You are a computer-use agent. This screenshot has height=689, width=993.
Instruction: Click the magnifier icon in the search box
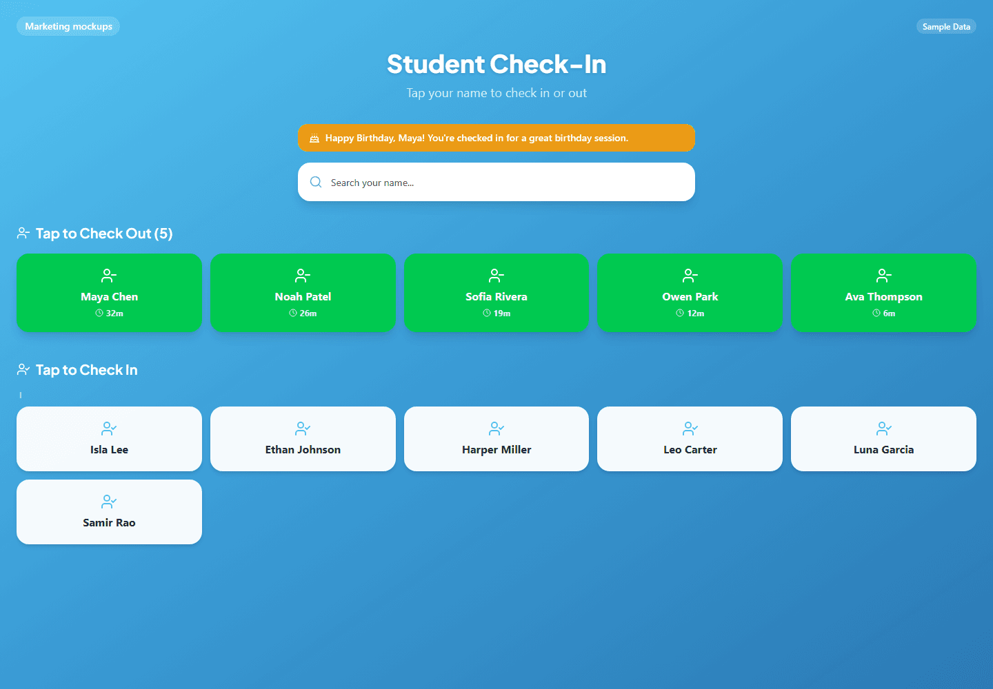[x=316, y=182]
